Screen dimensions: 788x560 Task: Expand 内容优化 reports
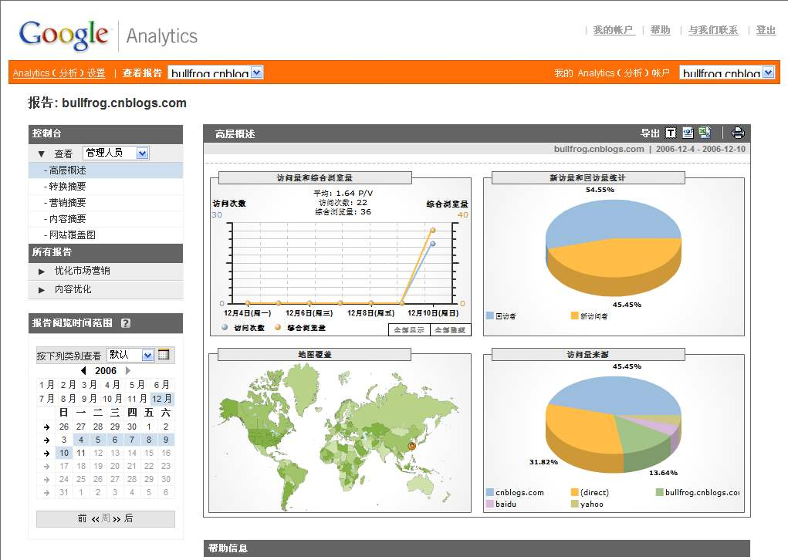click(x=42, y=290)
